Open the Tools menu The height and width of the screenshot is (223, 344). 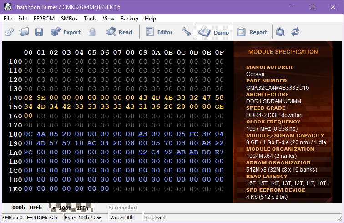(x=90, y=19)
